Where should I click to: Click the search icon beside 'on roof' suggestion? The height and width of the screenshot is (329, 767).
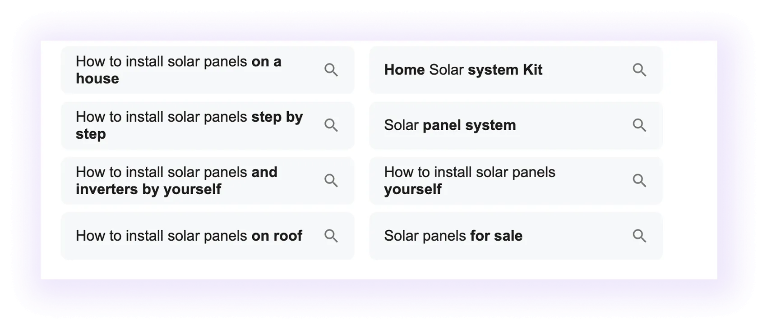coord(332,236)
